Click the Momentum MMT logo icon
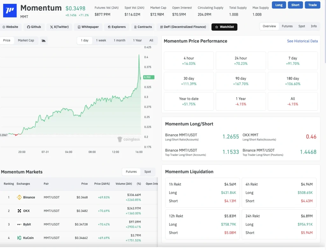Screen dimensions: 326x250 [10, 10]
